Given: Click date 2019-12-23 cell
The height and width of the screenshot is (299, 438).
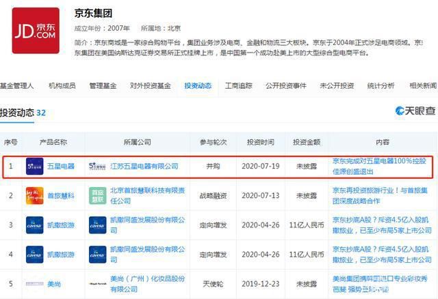Looking at the screenshot, I should 261,284.
